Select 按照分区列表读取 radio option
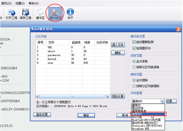The height and width of the screenshot is (131, 183). [134, 67]
